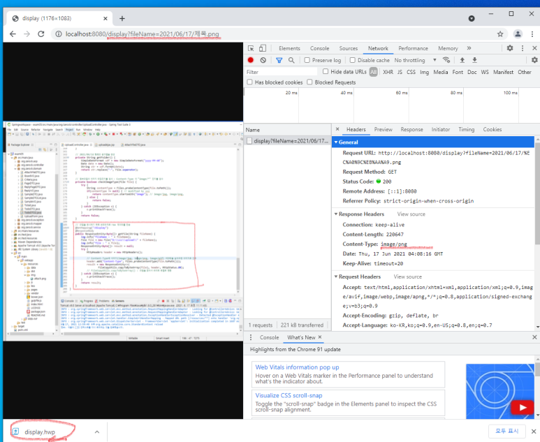Filter requests by JS
The height and width of the screenshot is (442, 540).
point(400,72)
